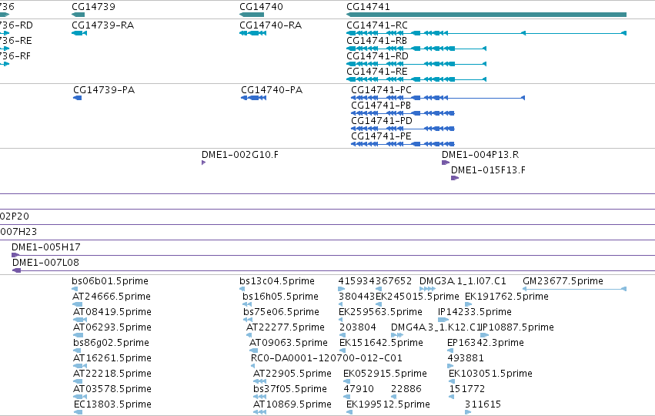Viewport: 655px width, 416px height.
Task: Select the 203804 feature label
Action: 358,327
